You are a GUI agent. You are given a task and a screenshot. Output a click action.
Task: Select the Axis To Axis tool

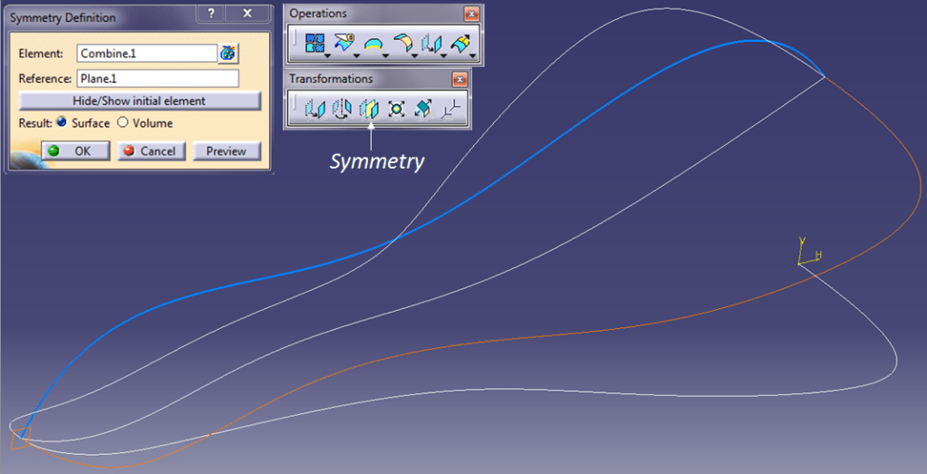(450, 109)
